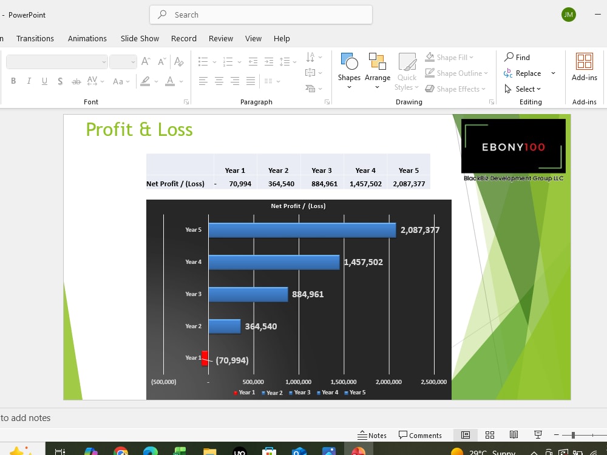Toggle Strikethrough formatting
This screenshot has height=455, width=607.
pyautogui.click(x=76, y=81)
